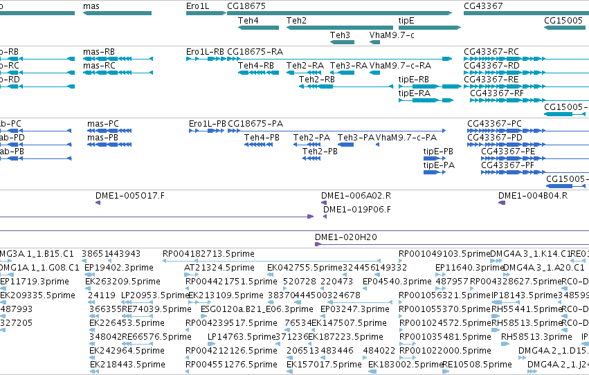Click the CG18675-RA transcript label
589x375 pixels.
(x=255, y=52)
